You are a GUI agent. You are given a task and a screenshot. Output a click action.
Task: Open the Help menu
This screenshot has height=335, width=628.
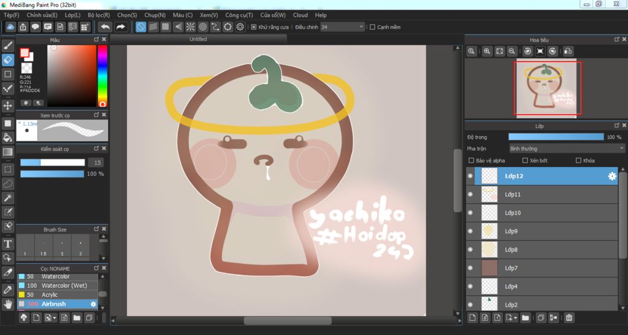pos(321,15)
